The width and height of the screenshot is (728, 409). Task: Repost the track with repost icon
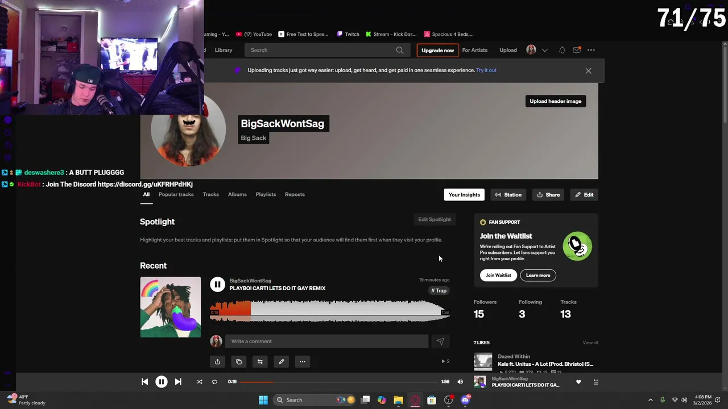coord(260,361)
